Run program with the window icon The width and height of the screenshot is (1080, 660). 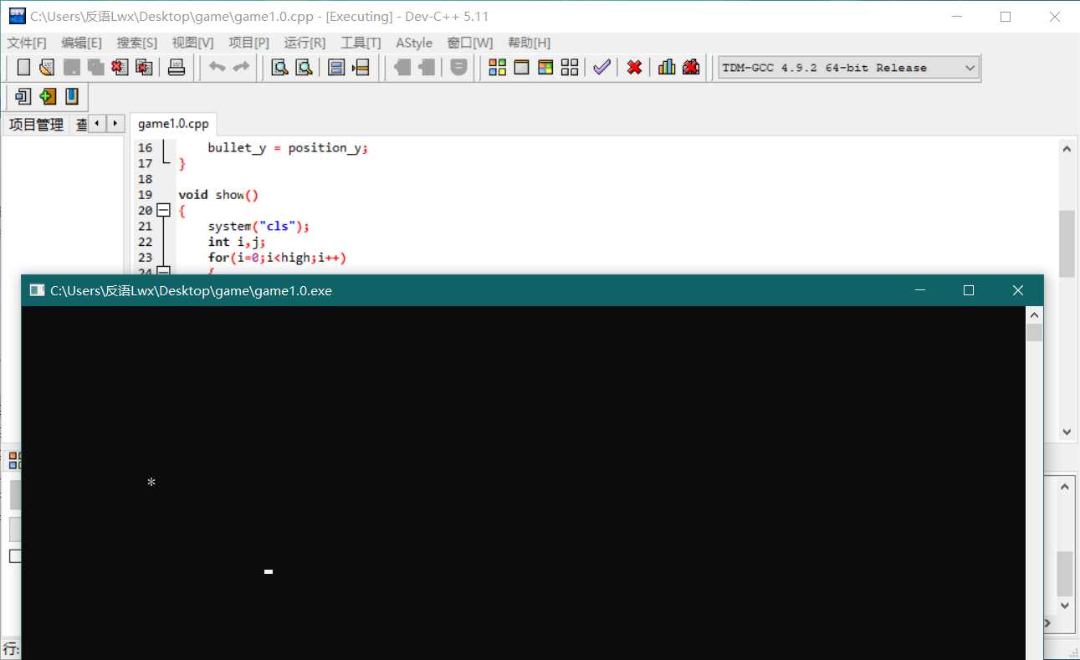[522, 68]
